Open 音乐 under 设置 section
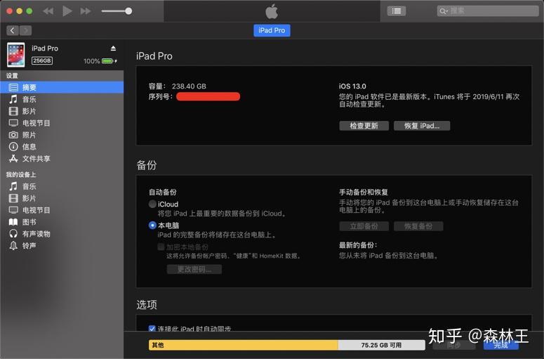The height and width of the screenshot is (359, 544). point(62,99)
